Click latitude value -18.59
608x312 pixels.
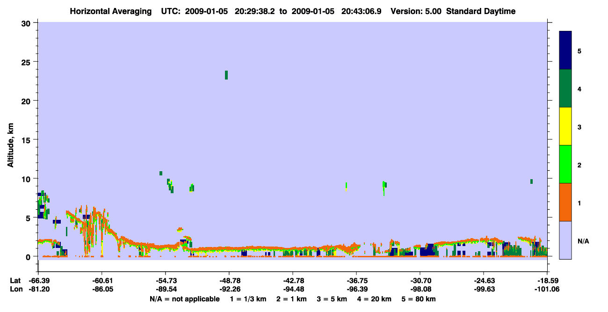coord(547,281)
